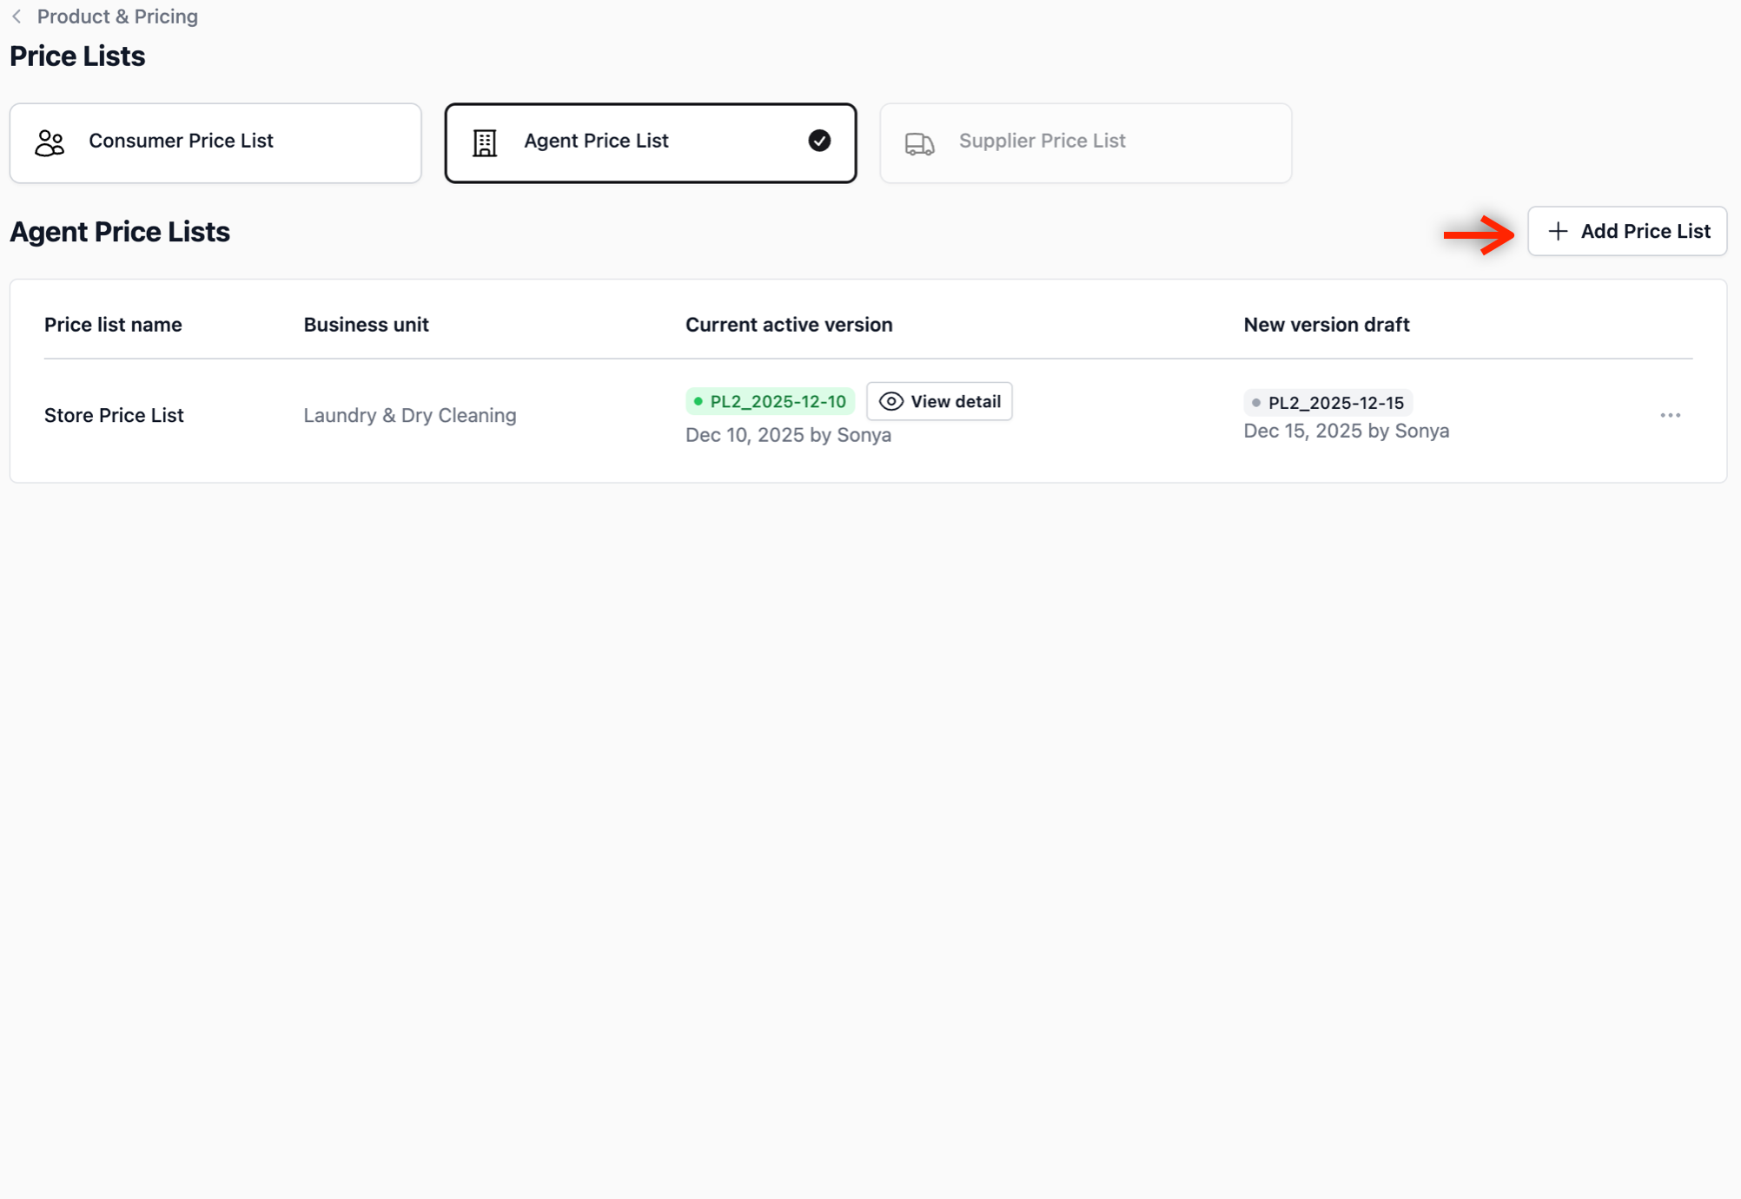Click the truck icon on Supplier Price List
1741x1199 pixels.
click(919, 143)
